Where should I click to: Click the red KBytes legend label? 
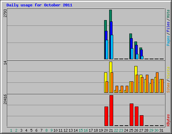coord(168,120)
